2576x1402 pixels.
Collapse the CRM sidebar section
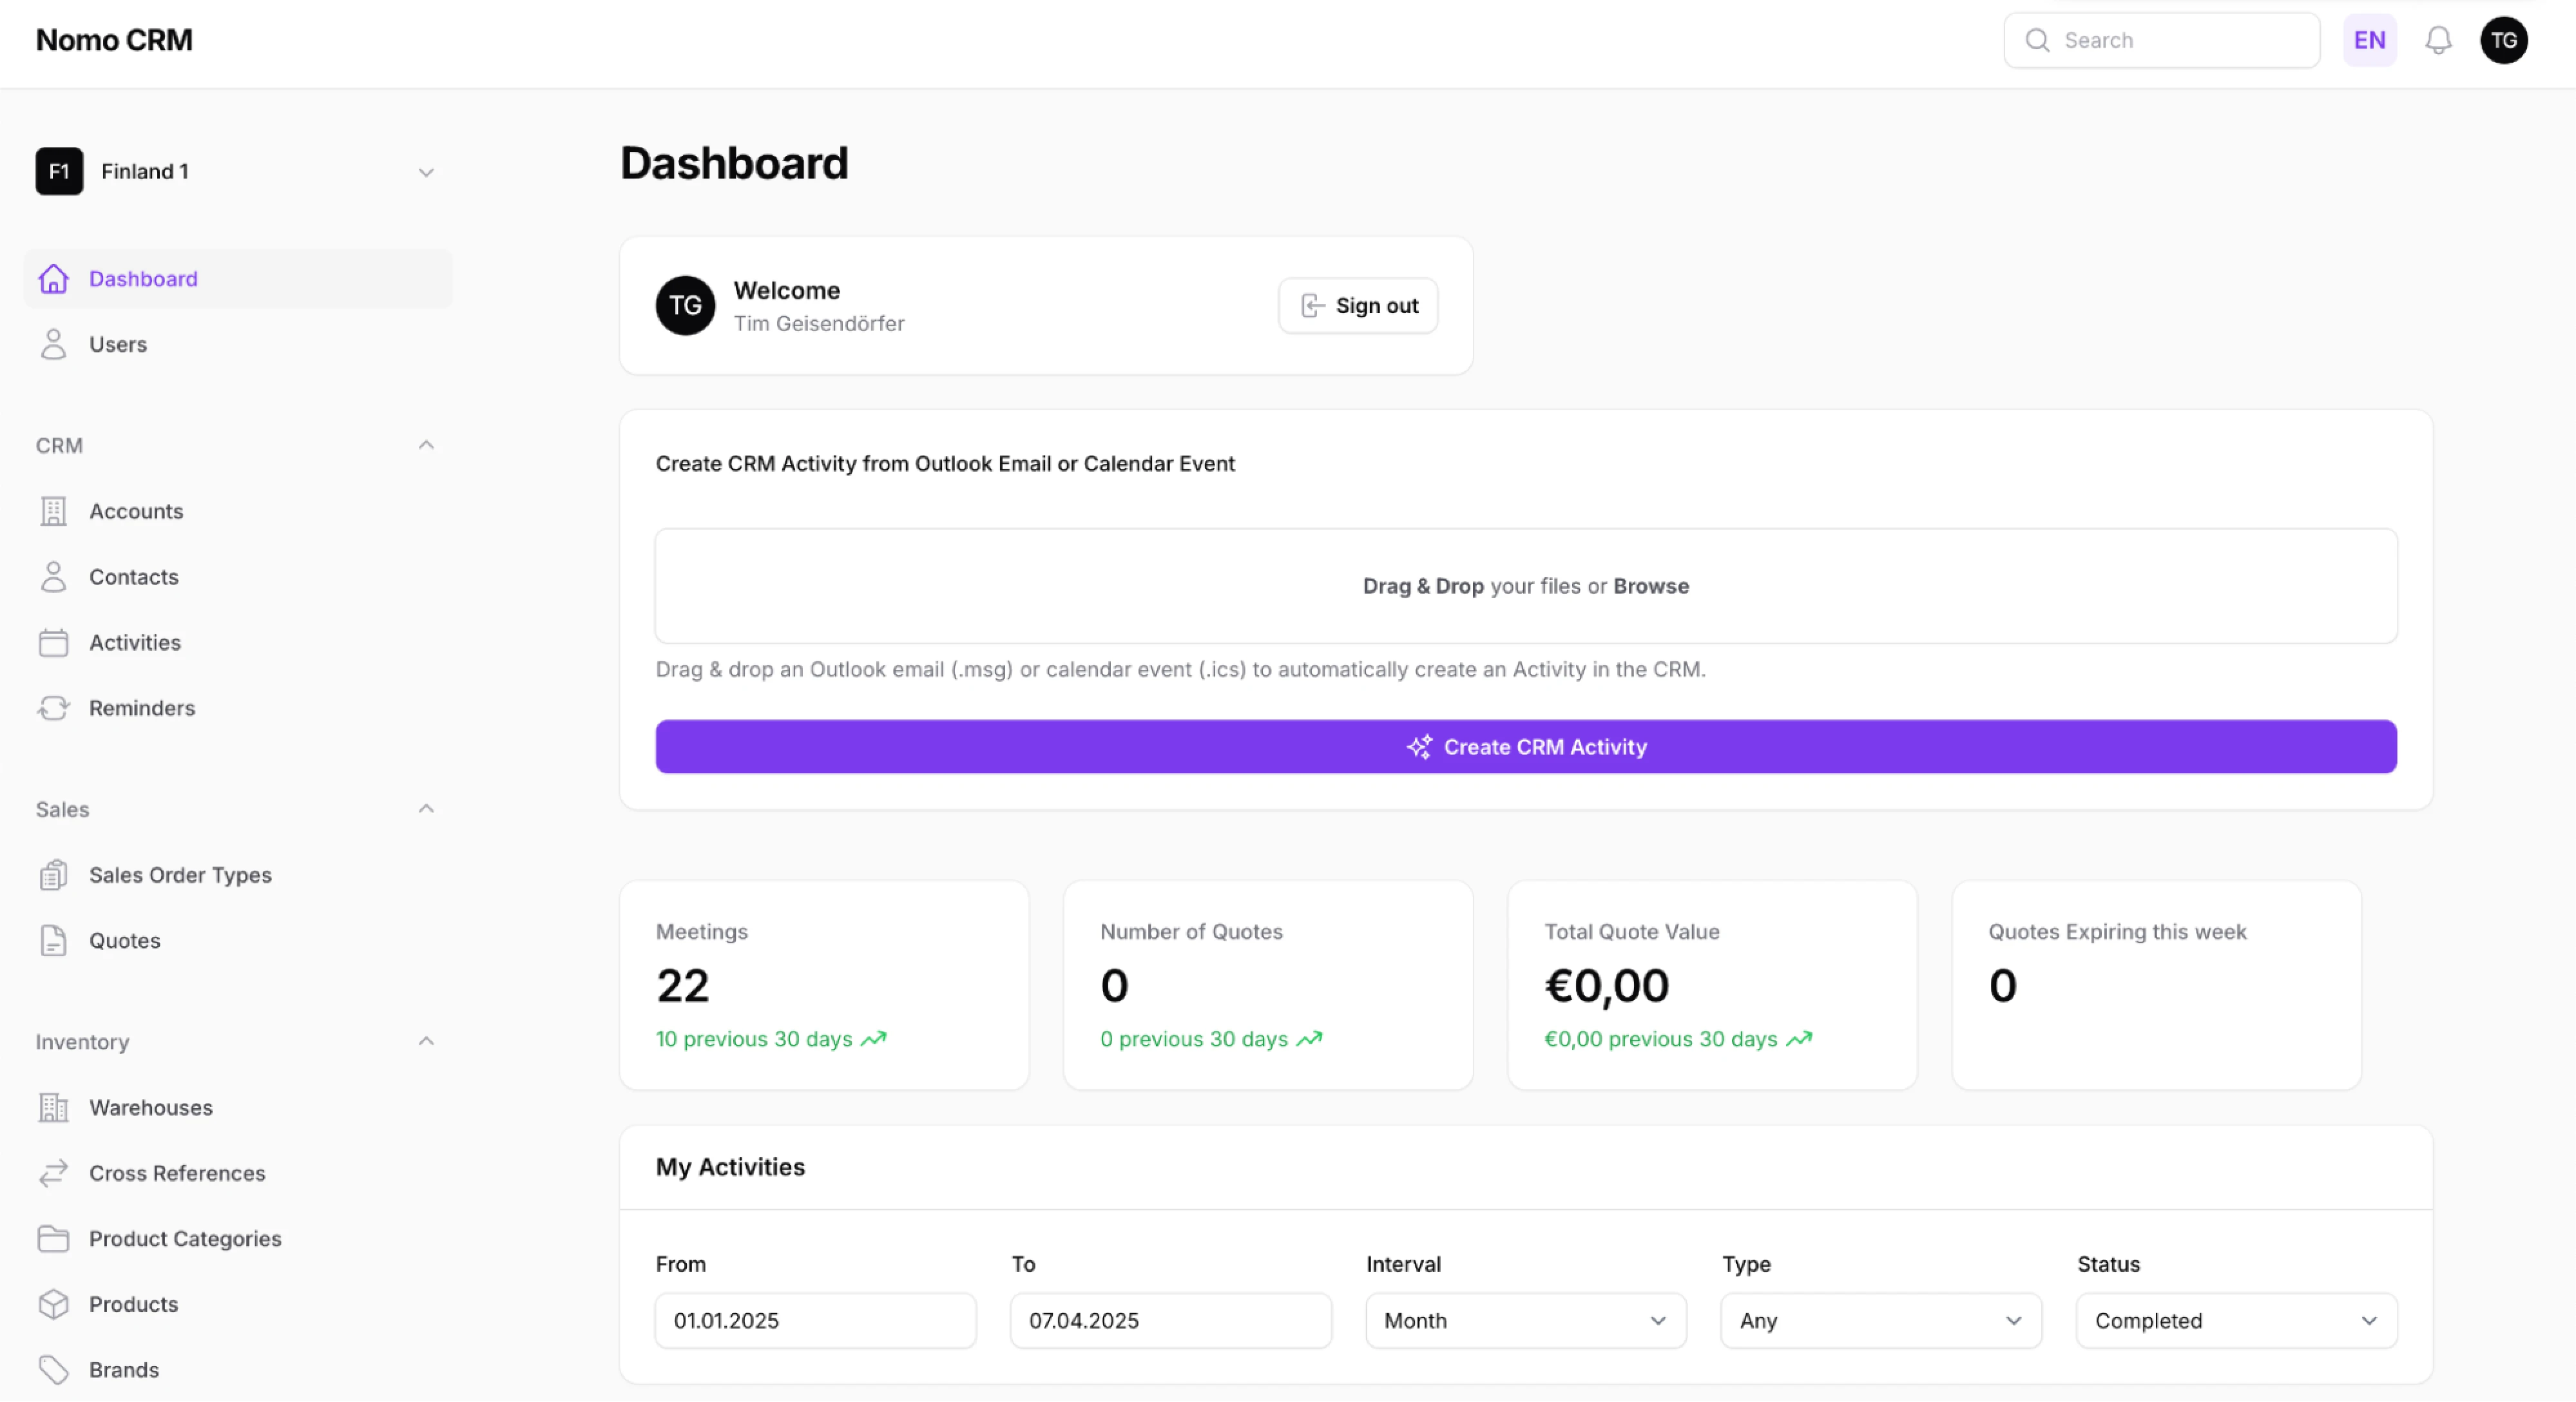pos(426,445)
